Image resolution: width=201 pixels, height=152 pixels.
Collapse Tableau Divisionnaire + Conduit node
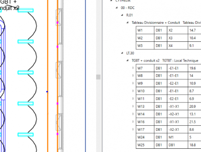point(128,22)
